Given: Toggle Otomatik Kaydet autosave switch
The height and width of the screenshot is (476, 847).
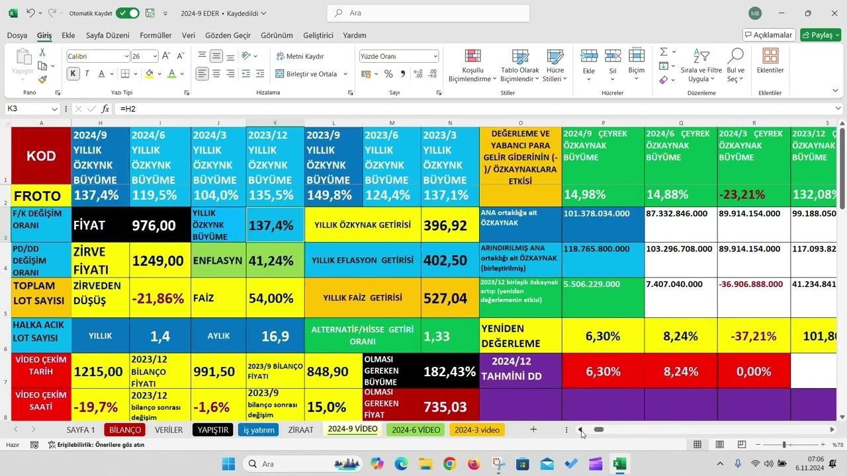Looking at the screenshot, I should 128,13.
